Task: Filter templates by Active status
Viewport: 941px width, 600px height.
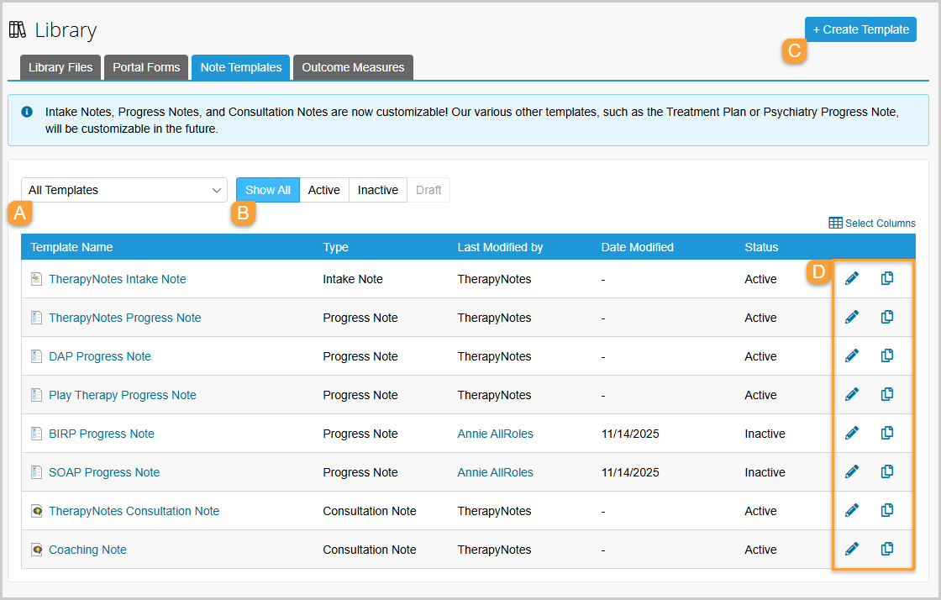Action: coord(324,190)
